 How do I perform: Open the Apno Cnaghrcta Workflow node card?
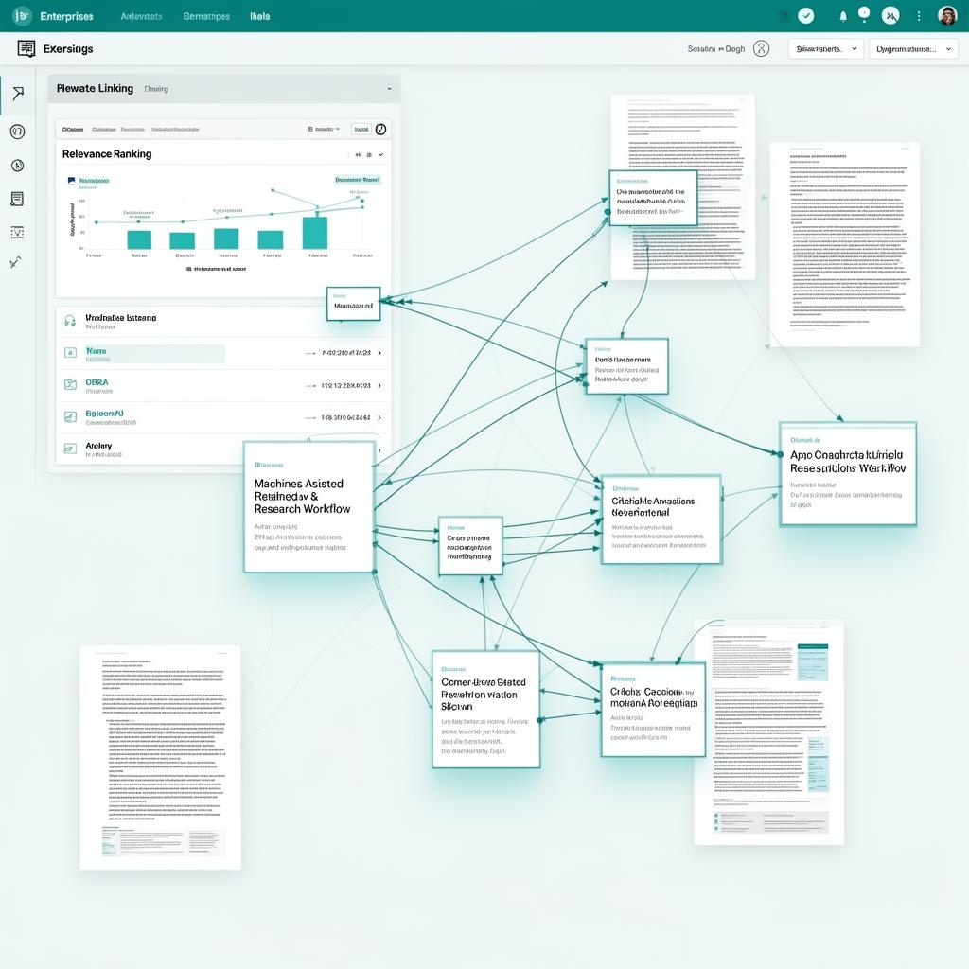click(x=848, y=474)
